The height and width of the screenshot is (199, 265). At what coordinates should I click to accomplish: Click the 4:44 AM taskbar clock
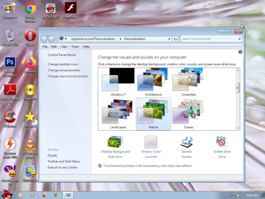click(x=252, y=195)
